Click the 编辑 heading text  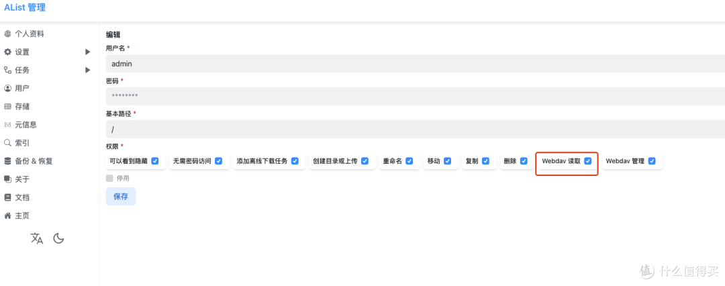(x=113, y=35)
